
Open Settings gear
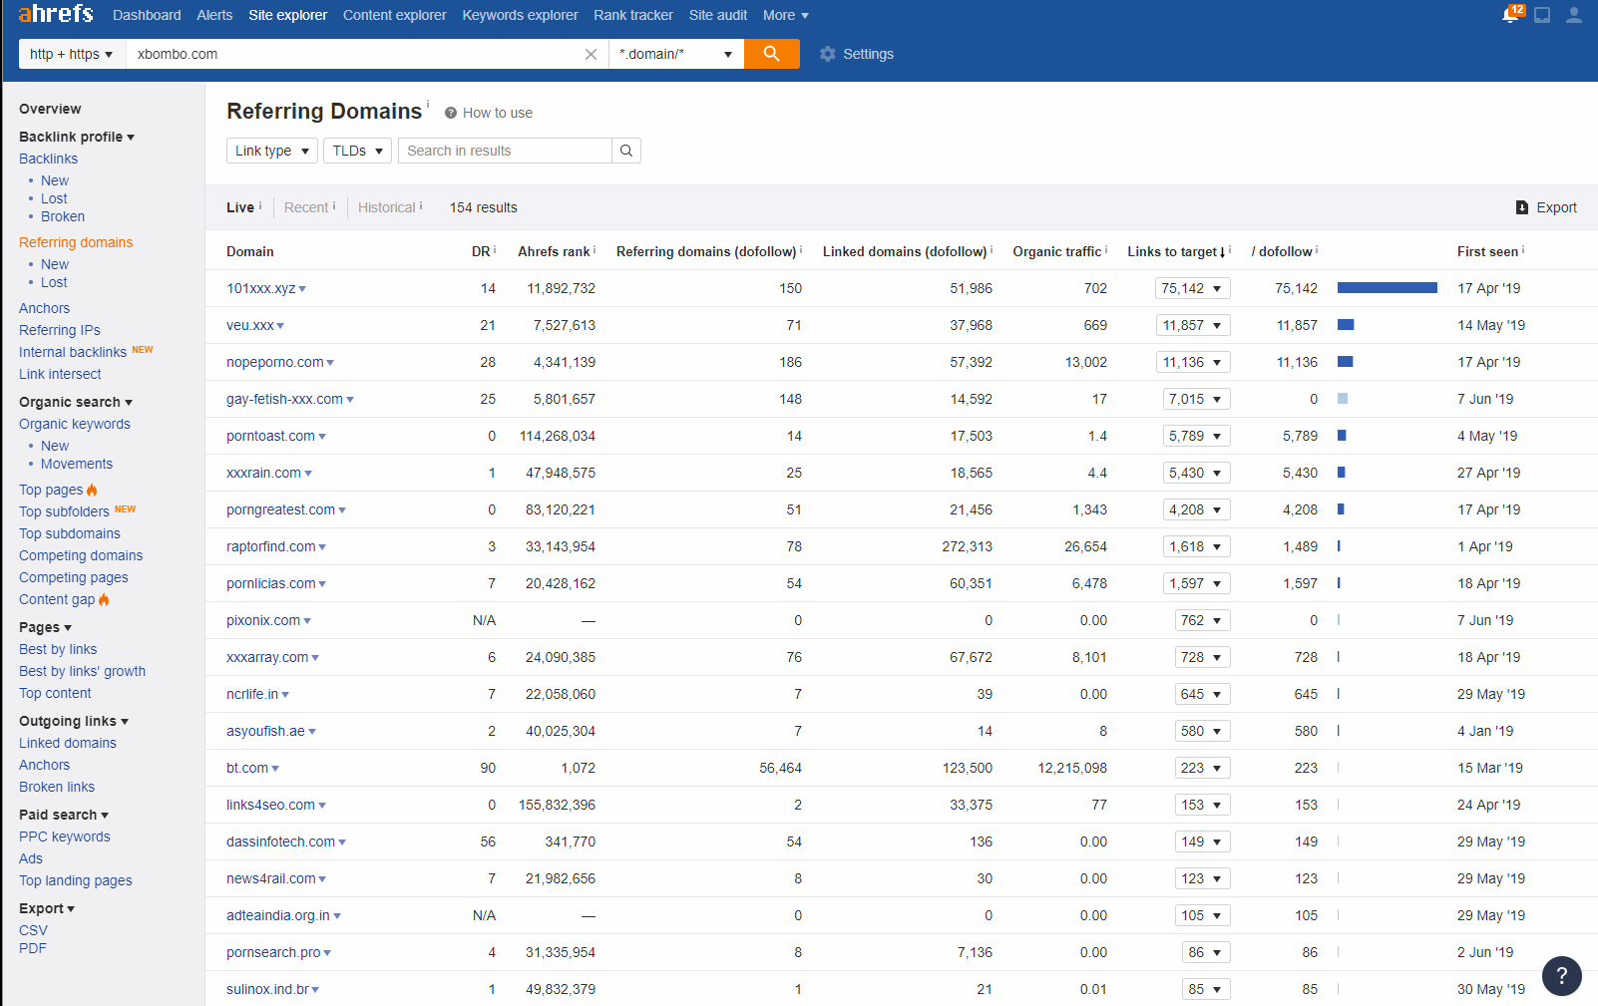tap(856, 54)
